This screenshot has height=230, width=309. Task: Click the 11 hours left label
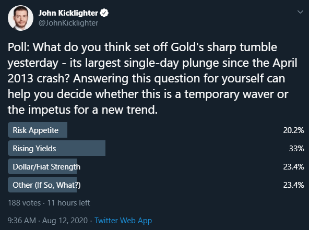click(68, 203)
